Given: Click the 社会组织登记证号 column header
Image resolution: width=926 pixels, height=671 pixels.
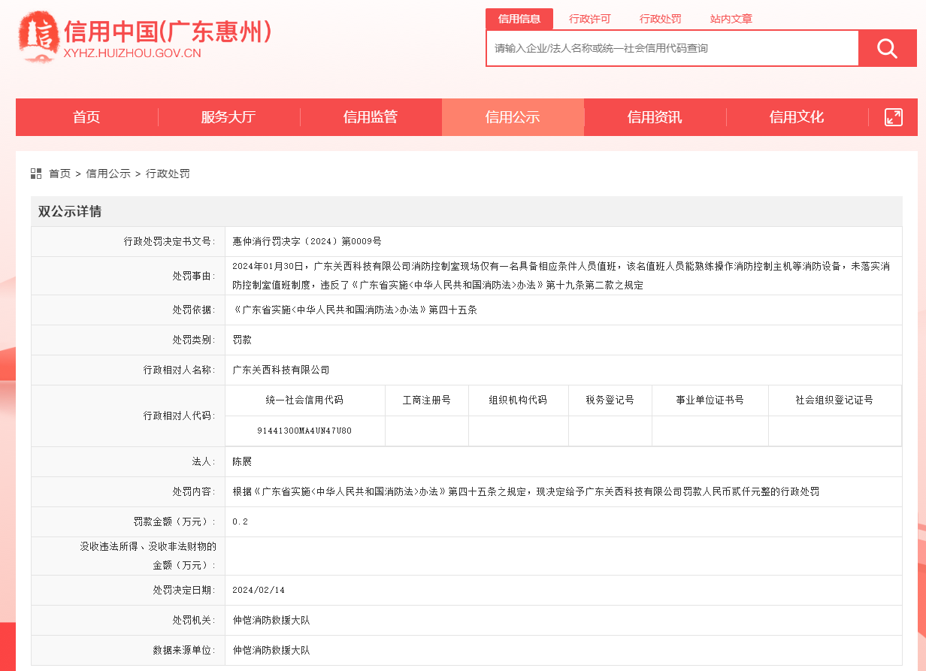Looking at the screenshot, I should tap(834, 400).
